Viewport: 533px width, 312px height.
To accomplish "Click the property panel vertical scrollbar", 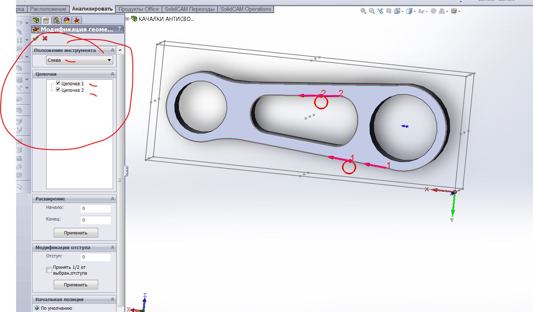I will (120, 180).
